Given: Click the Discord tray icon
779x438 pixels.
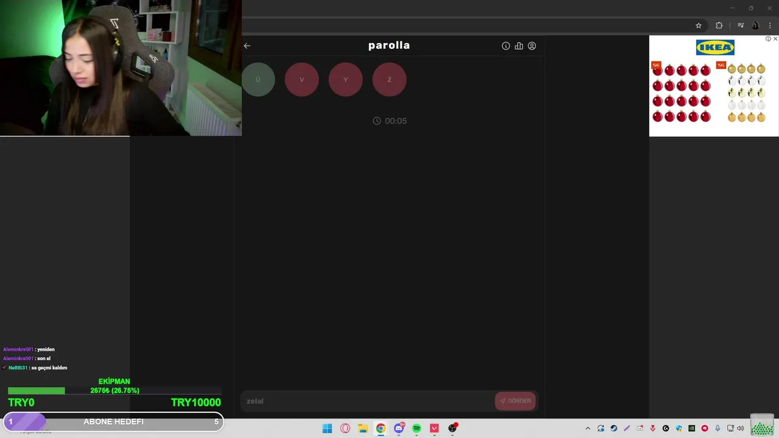Looking at the screenshot, I should (640, 428).
